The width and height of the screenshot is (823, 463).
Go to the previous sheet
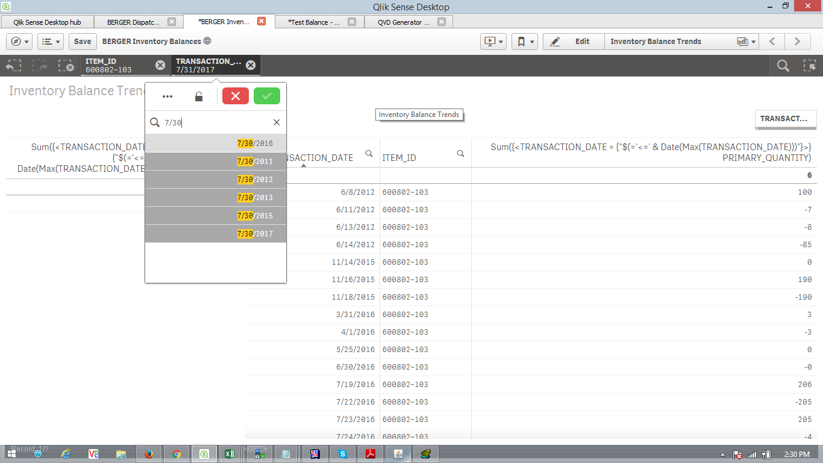point(772,42)
